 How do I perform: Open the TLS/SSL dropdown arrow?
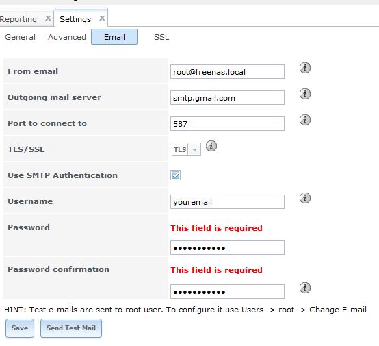tap(194, 149)
